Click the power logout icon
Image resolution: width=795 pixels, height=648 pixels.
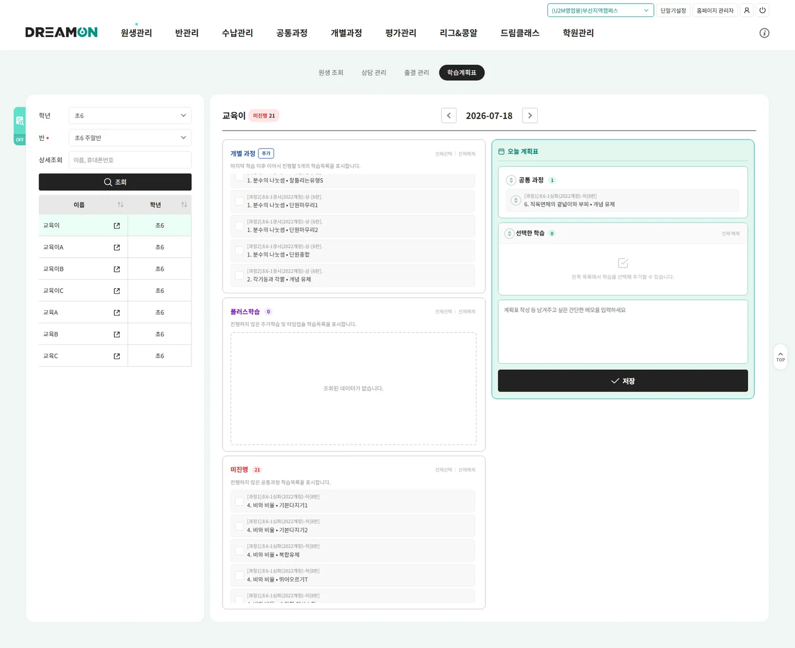pos(763,10)
